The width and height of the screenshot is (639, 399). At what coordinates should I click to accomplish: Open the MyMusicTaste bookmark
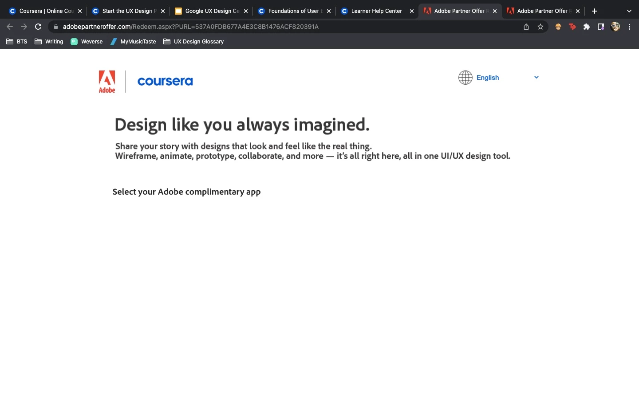(x=133, y=42)
